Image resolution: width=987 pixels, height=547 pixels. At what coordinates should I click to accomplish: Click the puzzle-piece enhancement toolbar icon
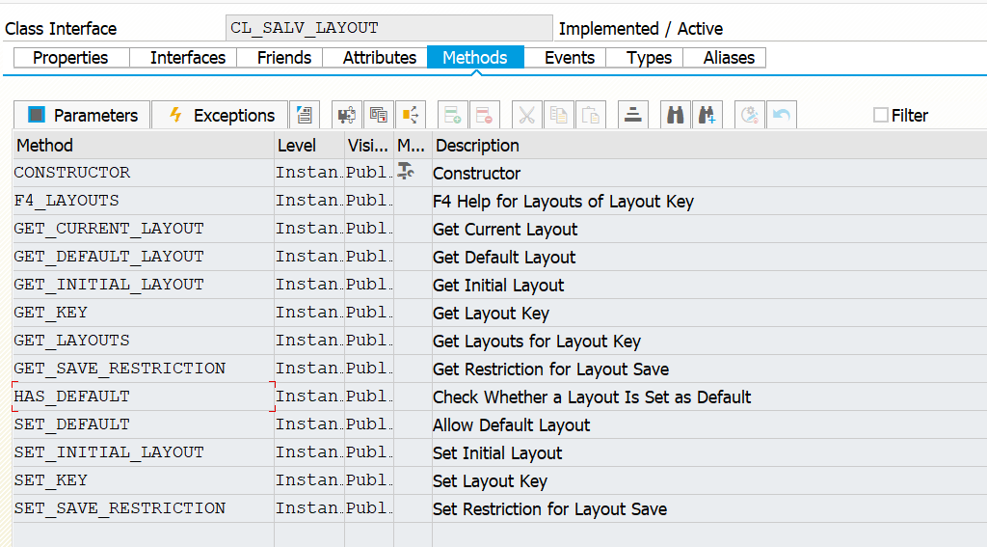point(346,115)
